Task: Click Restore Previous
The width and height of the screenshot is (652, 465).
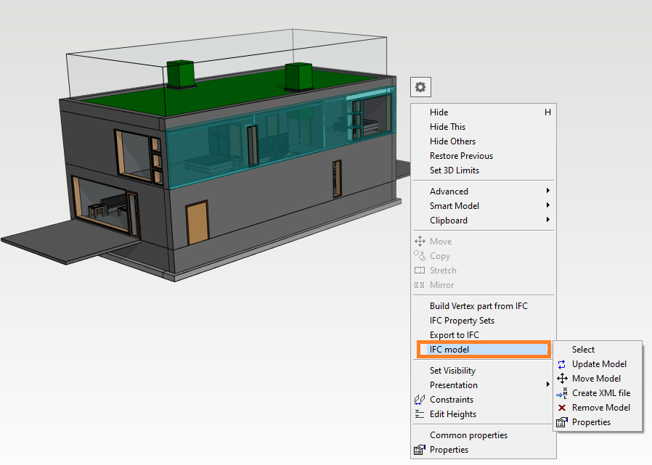Action: [x=460, y=155]
